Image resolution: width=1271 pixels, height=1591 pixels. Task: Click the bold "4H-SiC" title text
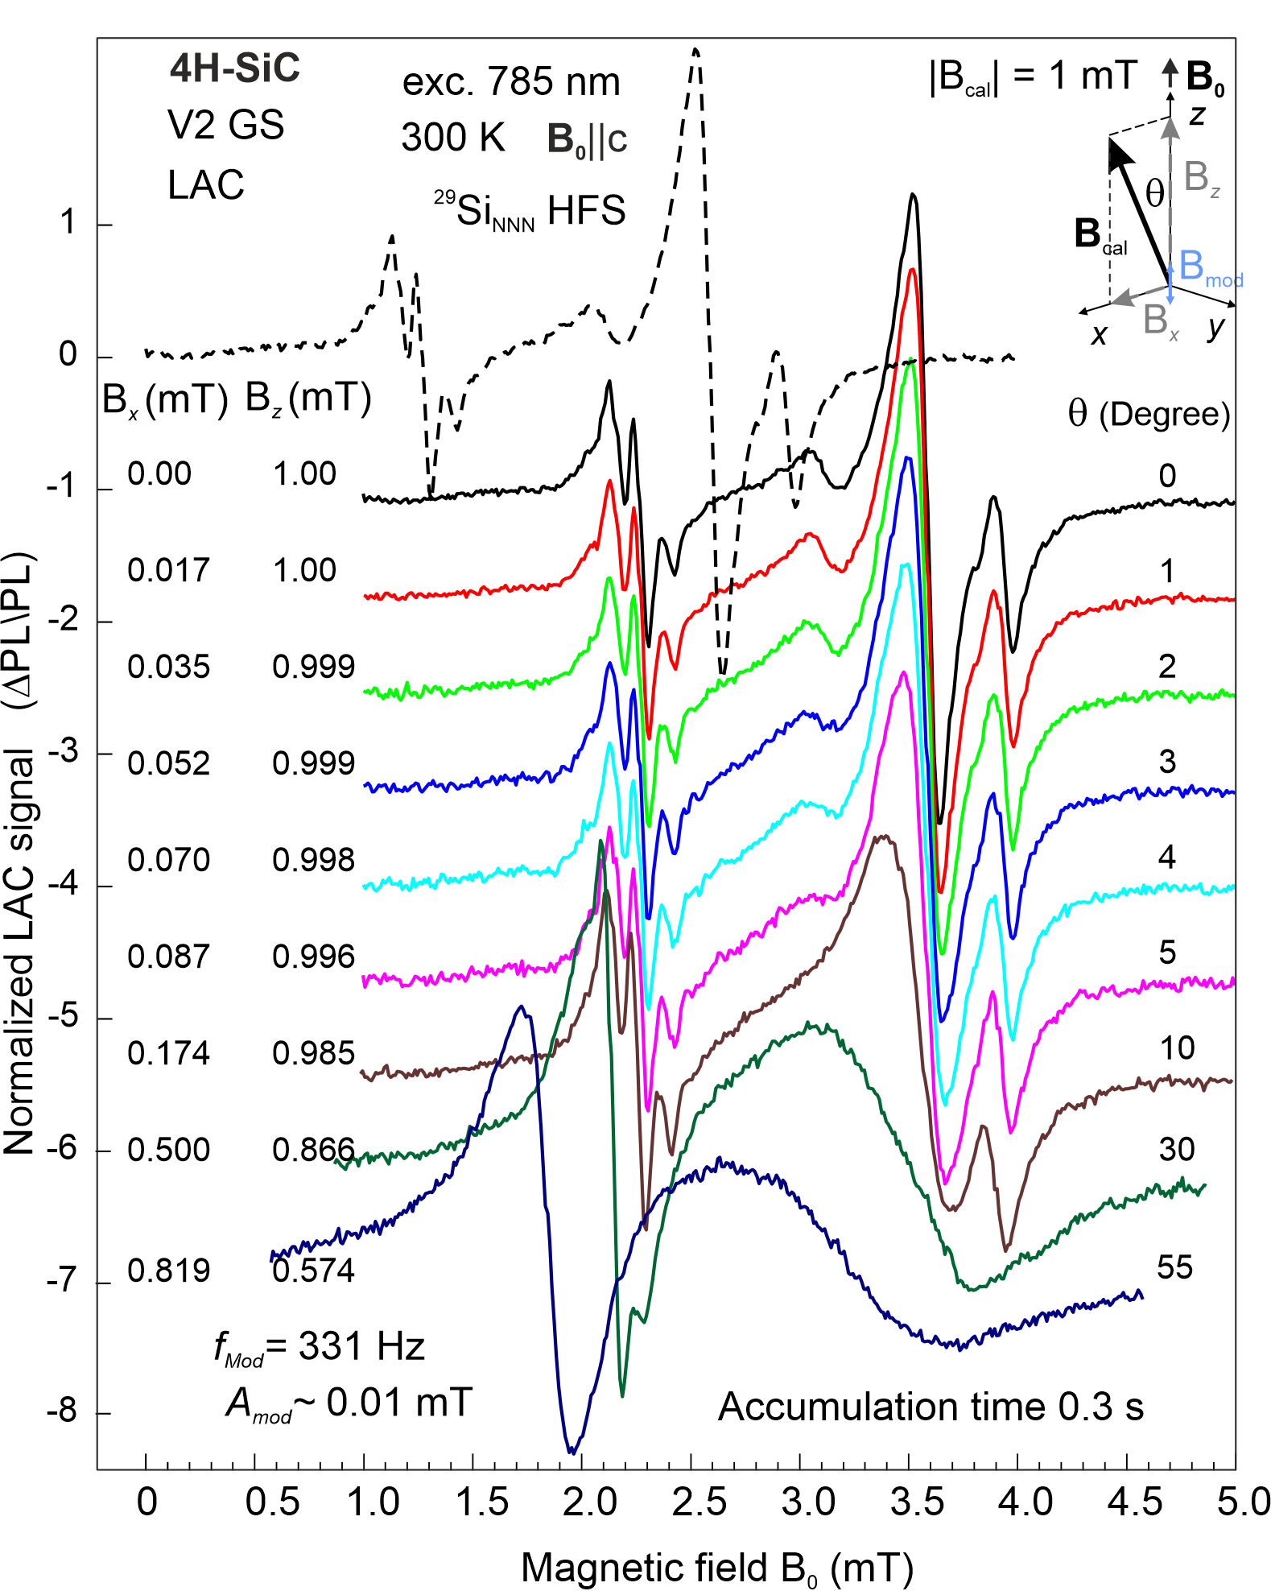[x=234, y=68]
